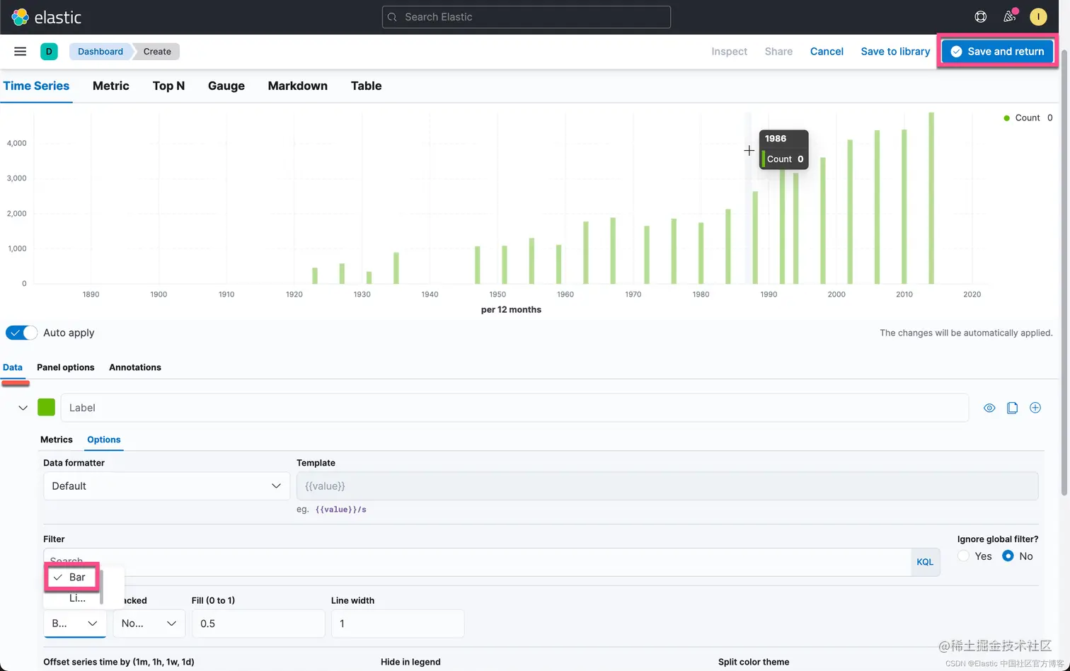This screenshot has width=1070, height=671.
Task: Open the newsfeed notifications icon
Action: coord(1010,17)
